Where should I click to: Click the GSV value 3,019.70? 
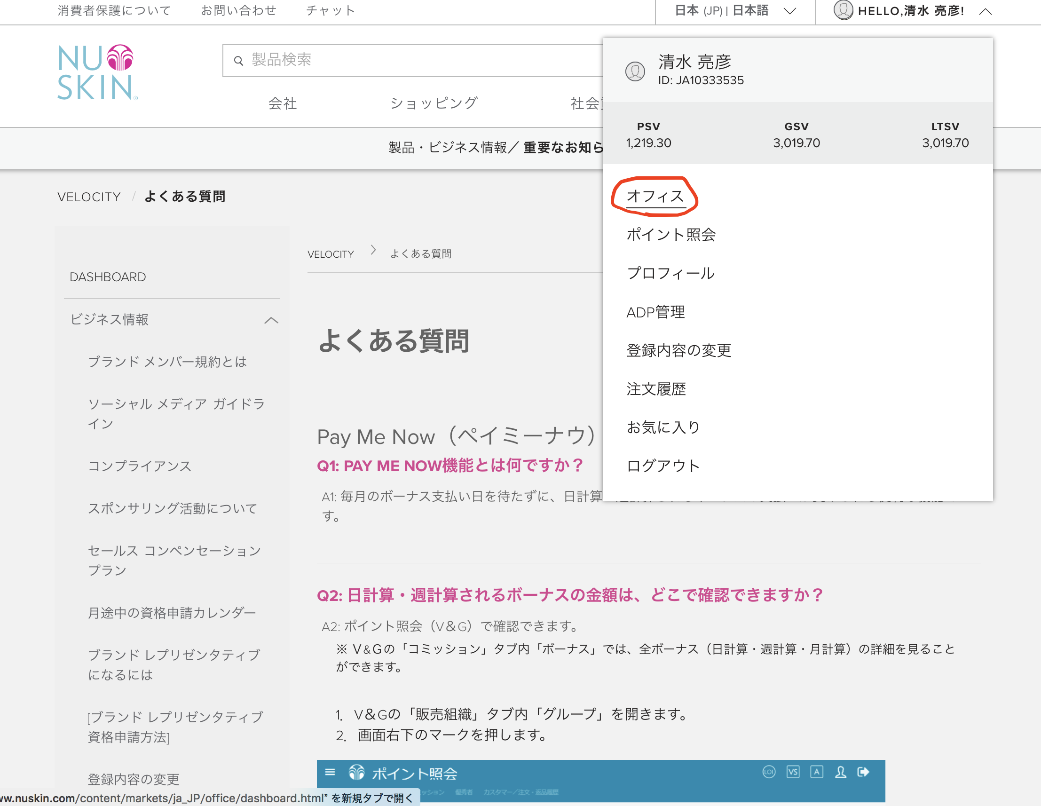point(797,143)
